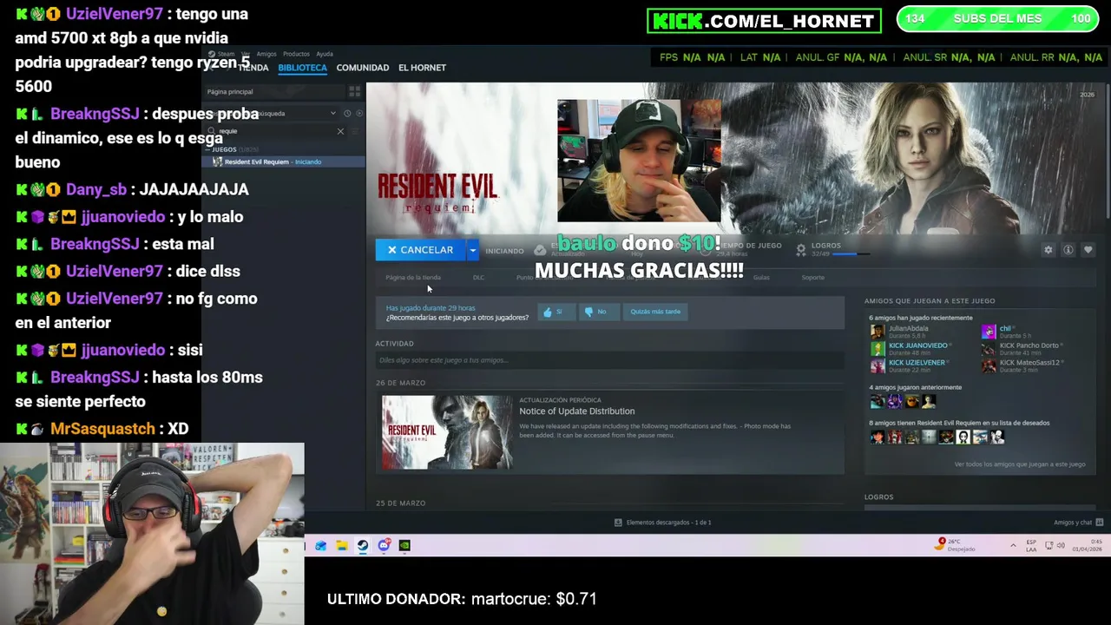This screenshot has height=625, width=1111.
Task: Open the taskbar clock showing 0:45
Action: [1086, 545]
